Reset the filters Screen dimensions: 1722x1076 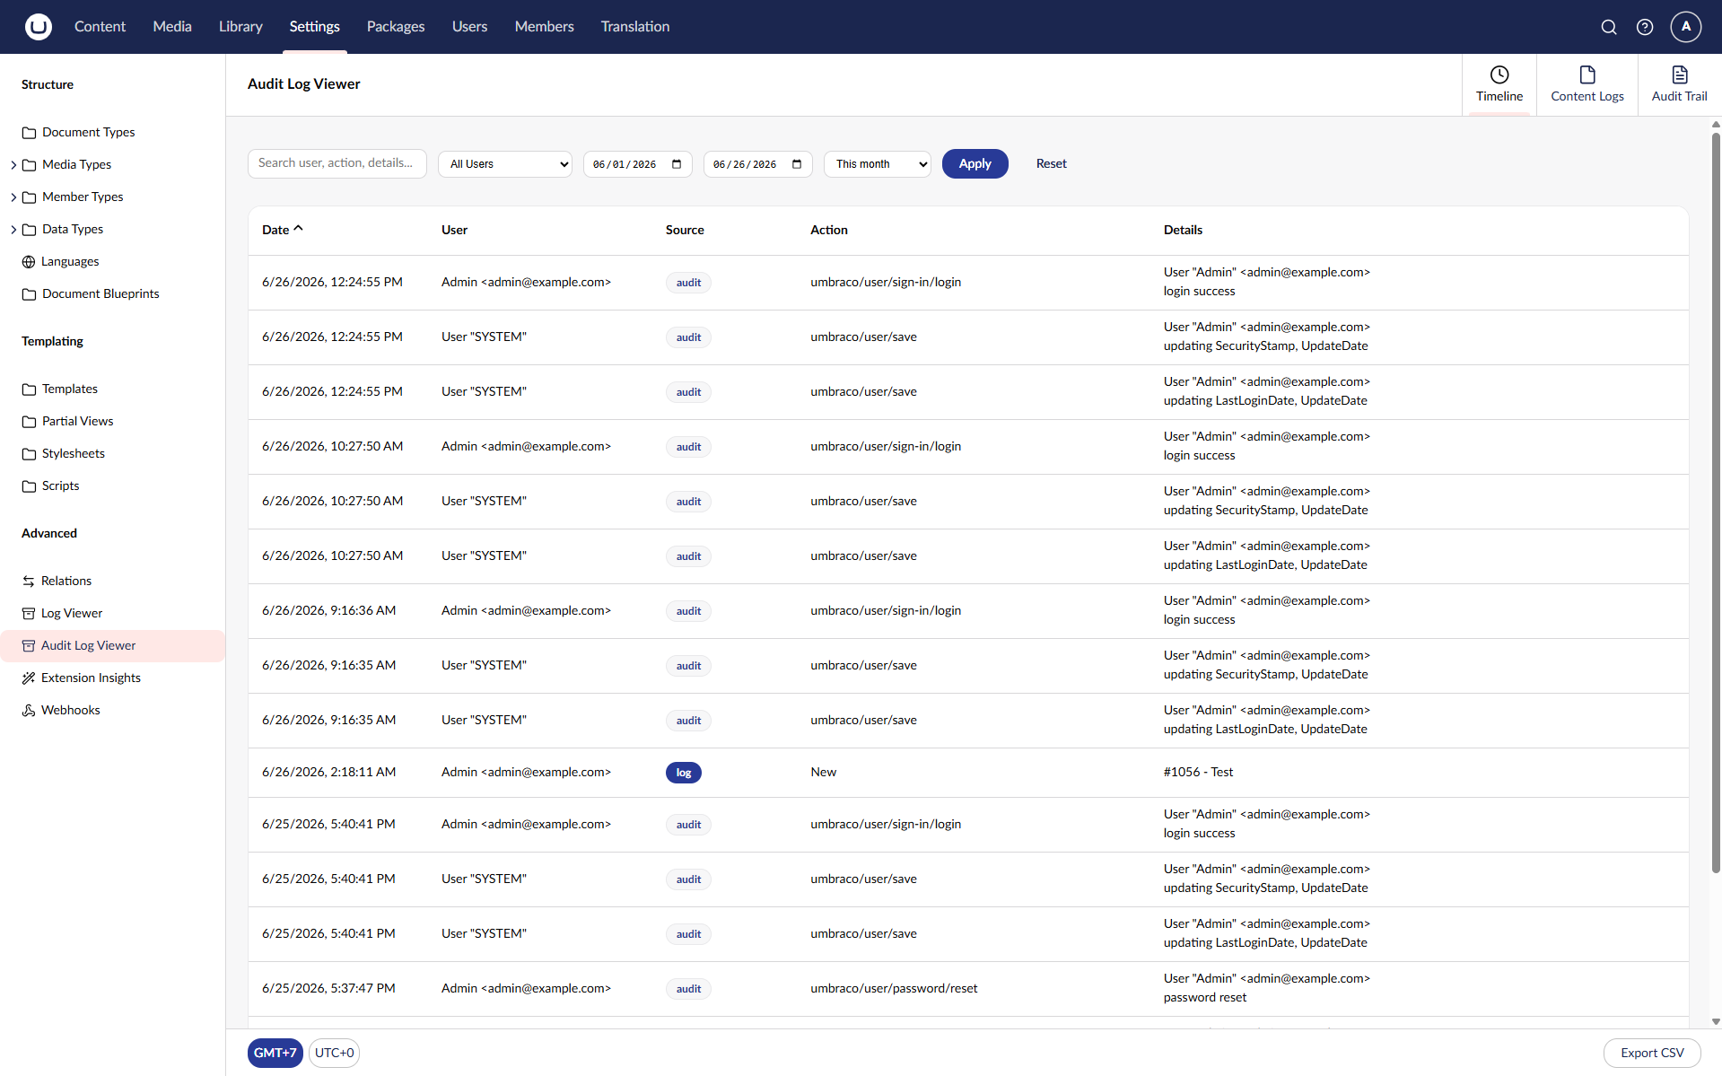click(x=1051, y=163)
